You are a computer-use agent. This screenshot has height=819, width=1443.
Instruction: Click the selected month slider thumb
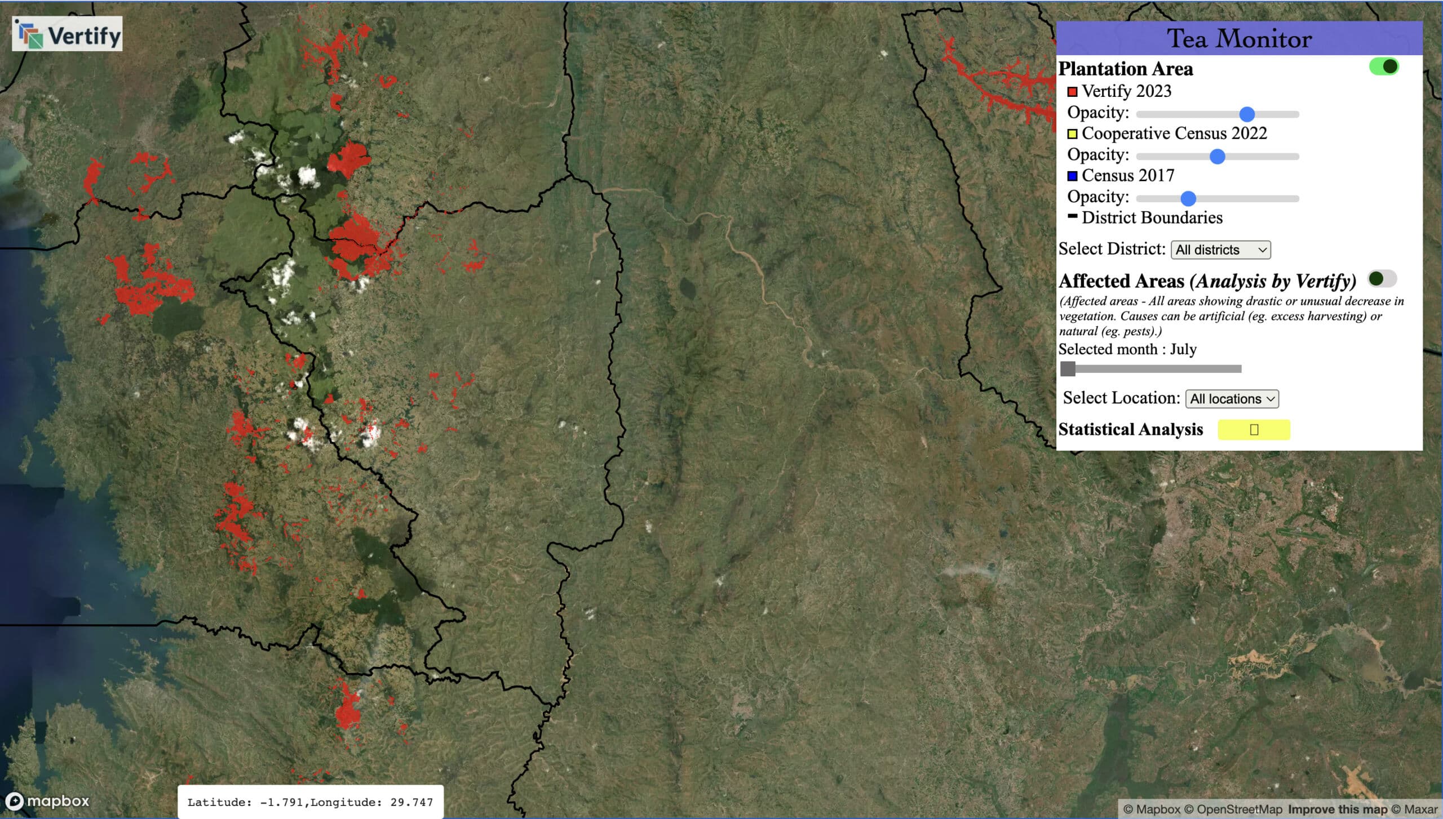pos(1068,369)
